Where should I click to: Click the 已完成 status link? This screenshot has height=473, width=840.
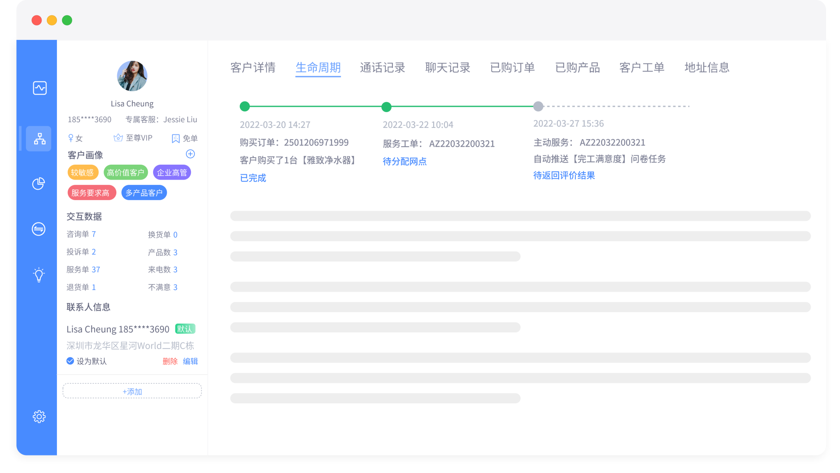tap(253, 178)
